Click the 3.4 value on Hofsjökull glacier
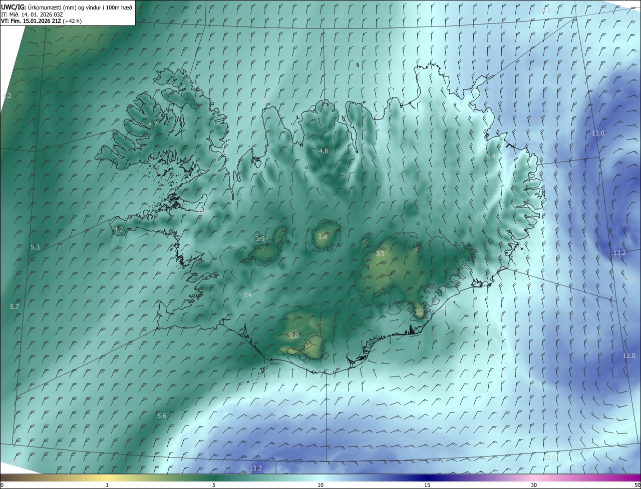 click(323, 236)
